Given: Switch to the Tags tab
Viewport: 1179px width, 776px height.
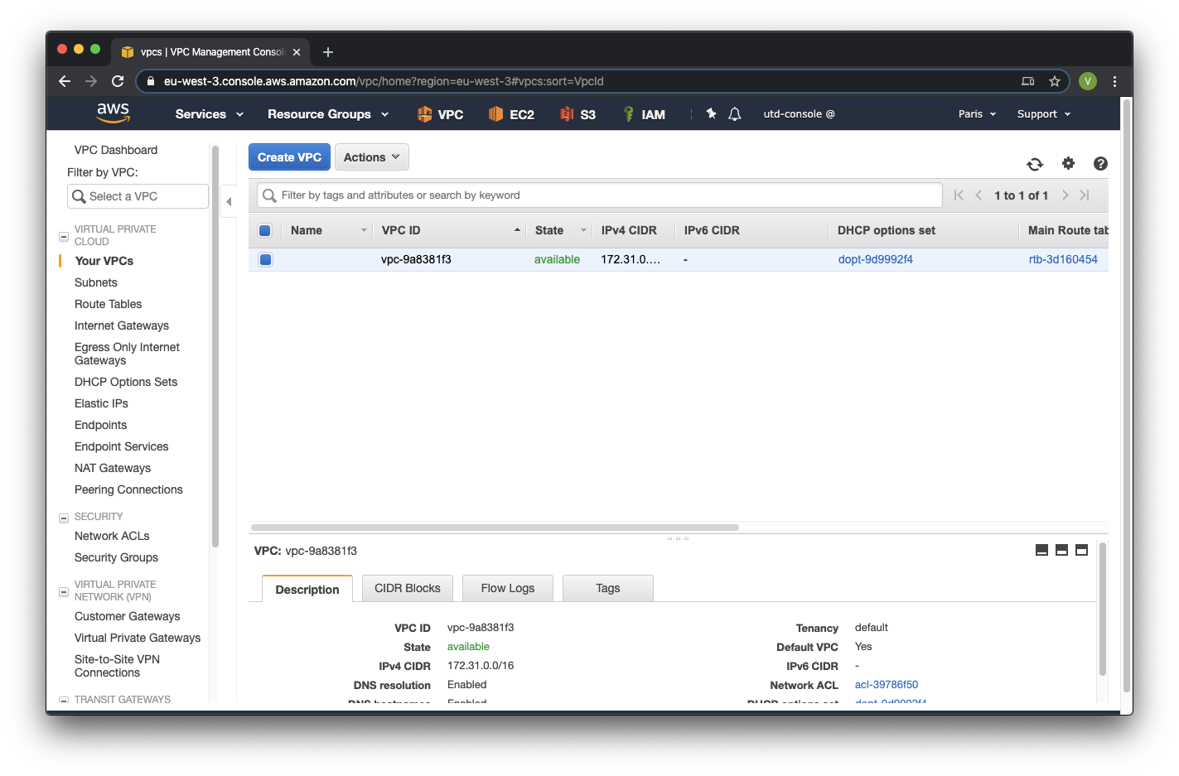Looking at the screenshot, I should click(608, 588).
